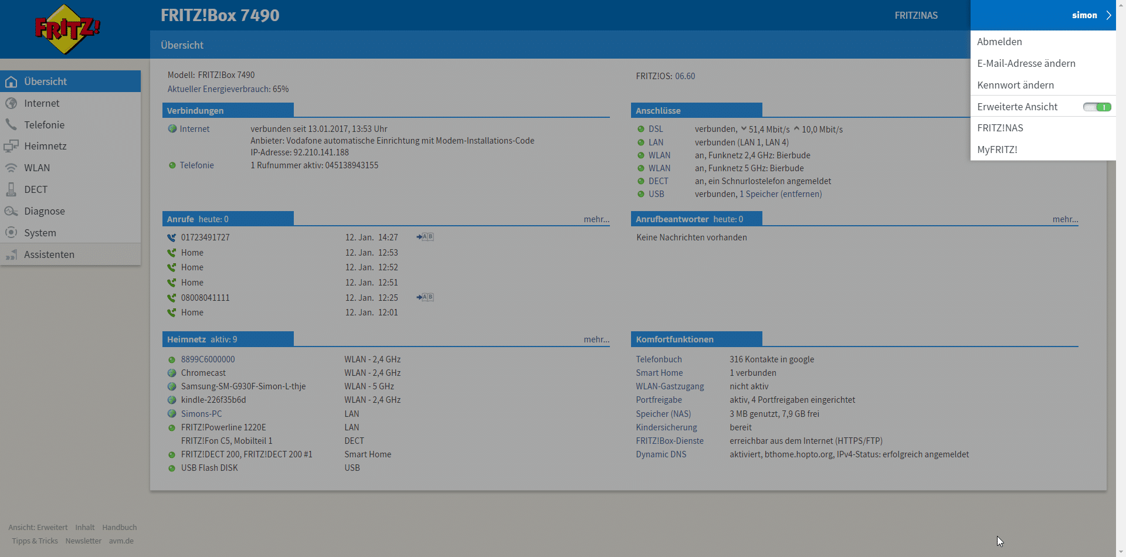Open Assistenten in the sidebar
Image resolution: width=1126 pixels, height=557 pixels.
pos(49,254)
